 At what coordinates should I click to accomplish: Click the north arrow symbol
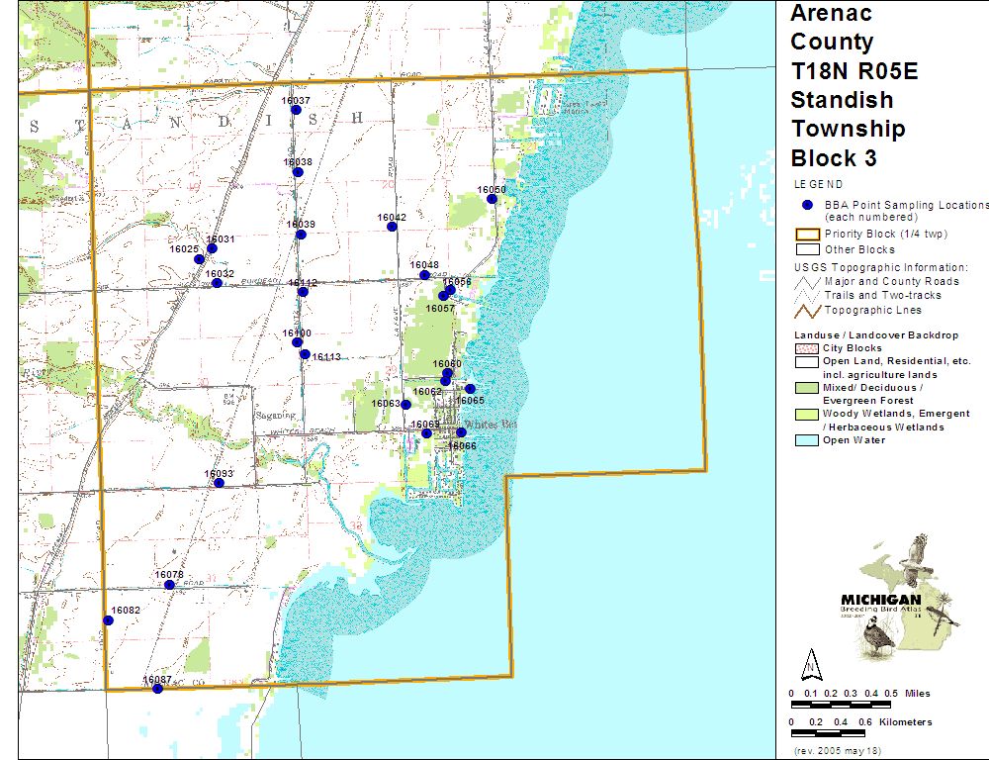click(810, 665)
